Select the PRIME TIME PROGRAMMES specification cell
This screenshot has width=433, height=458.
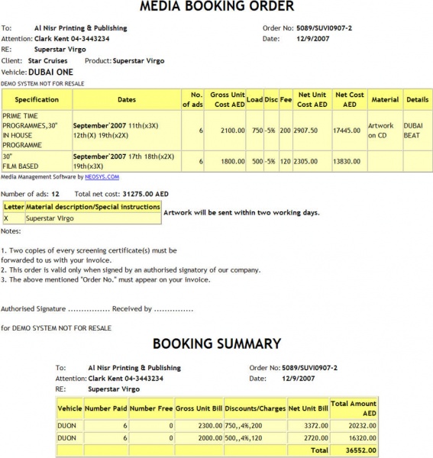point(37,131)
